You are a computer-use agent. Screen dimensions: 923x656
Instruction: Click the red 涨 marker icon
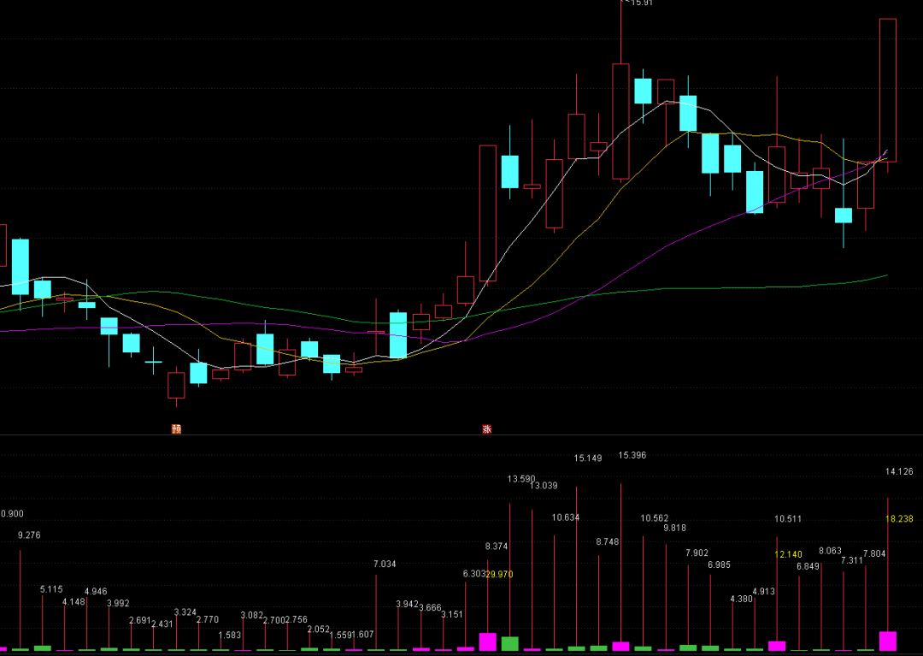point(487,428)
